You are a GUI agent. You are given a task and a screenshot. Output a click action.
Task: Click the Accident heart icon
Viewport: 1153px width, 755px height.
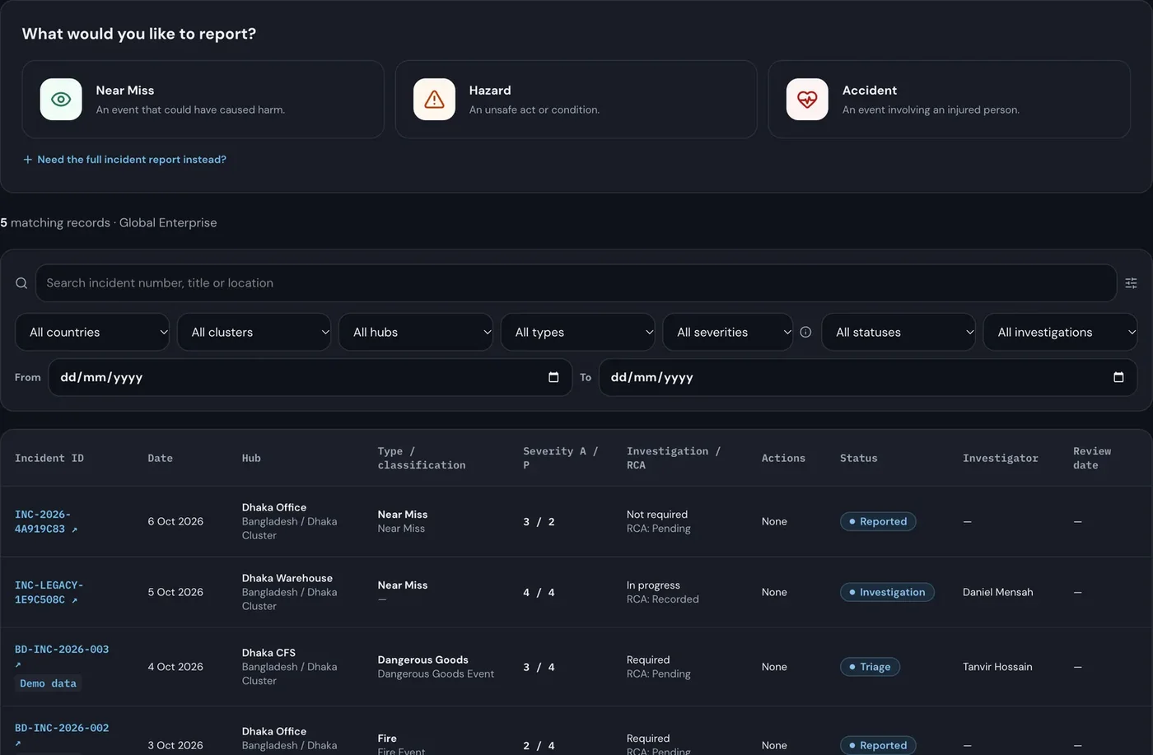[x=807, y=100]
